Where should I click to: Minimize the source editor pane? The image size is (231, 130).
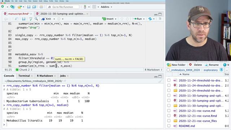pos(156,14)
